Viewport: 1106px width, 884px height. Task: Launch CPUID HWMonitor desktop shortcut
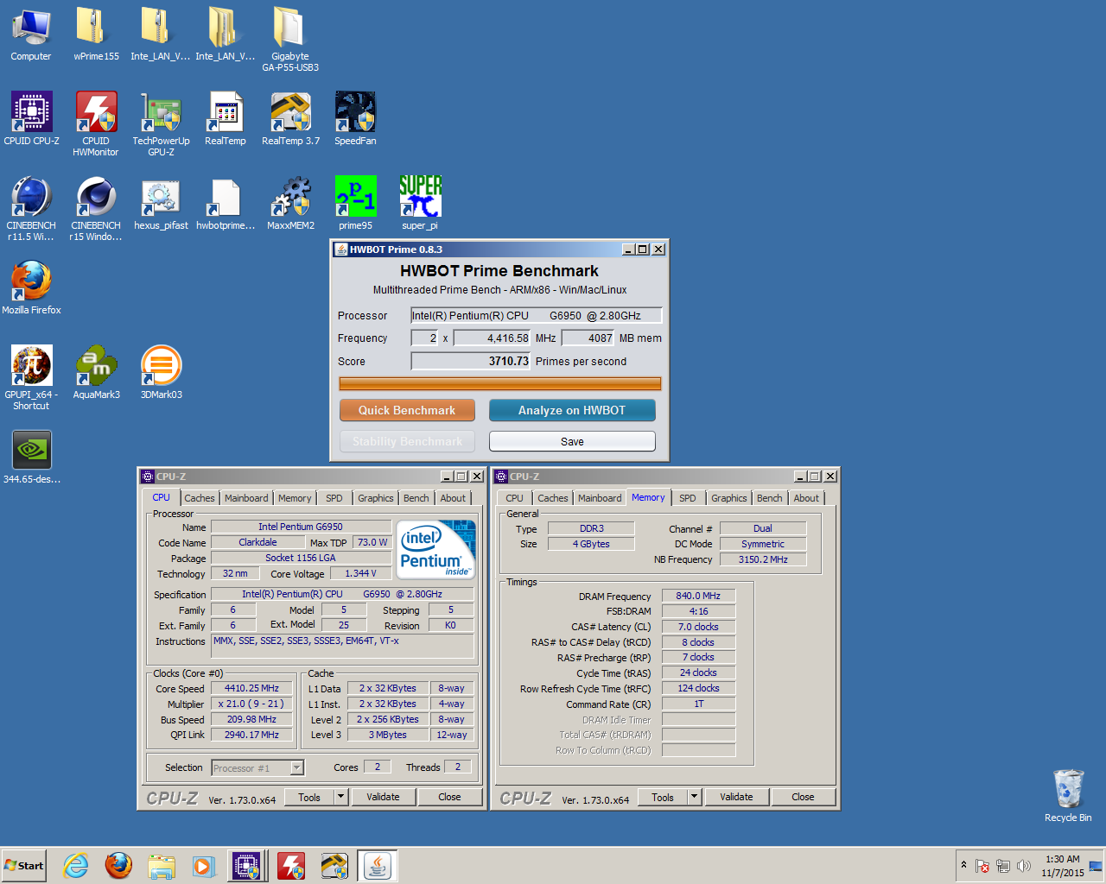[96, 124]
